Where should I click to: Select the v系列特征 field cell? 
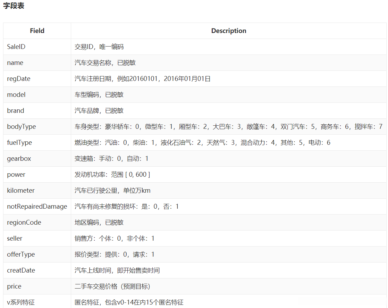point(37,301)
